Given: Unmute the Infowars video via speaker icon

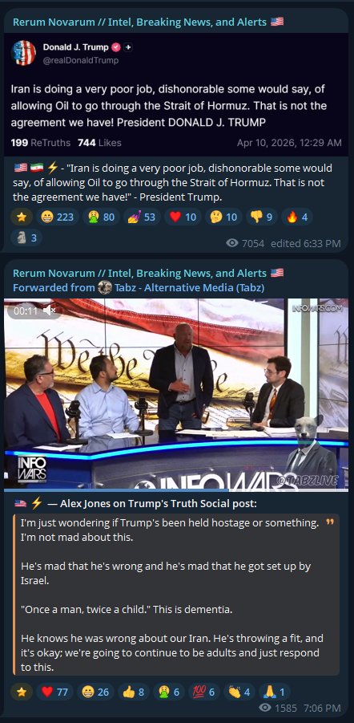Looking at the screenshot, I should [x=49, y=311].
